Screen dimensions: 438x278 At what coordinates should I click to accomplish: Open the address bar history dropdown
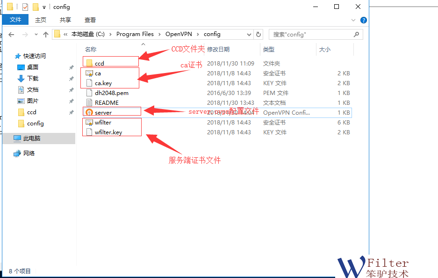pos(249,34)
